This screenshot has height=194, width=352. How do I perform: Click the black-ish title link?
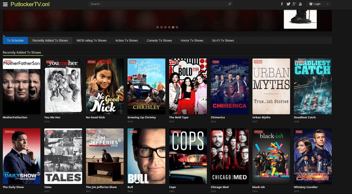pos(259,187)
